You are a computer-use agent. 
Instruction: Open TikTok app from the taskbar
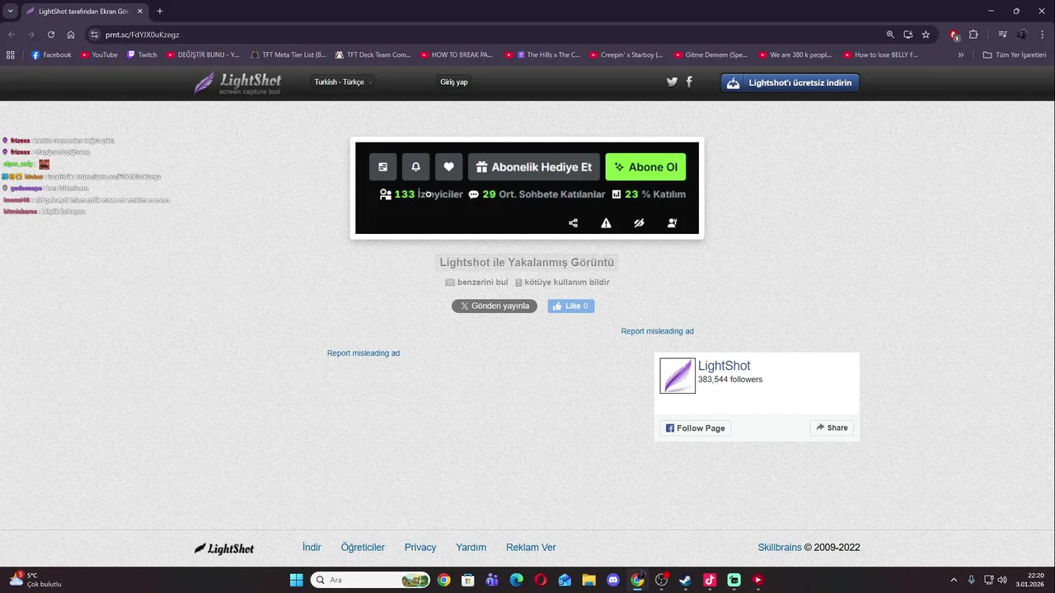710,580
